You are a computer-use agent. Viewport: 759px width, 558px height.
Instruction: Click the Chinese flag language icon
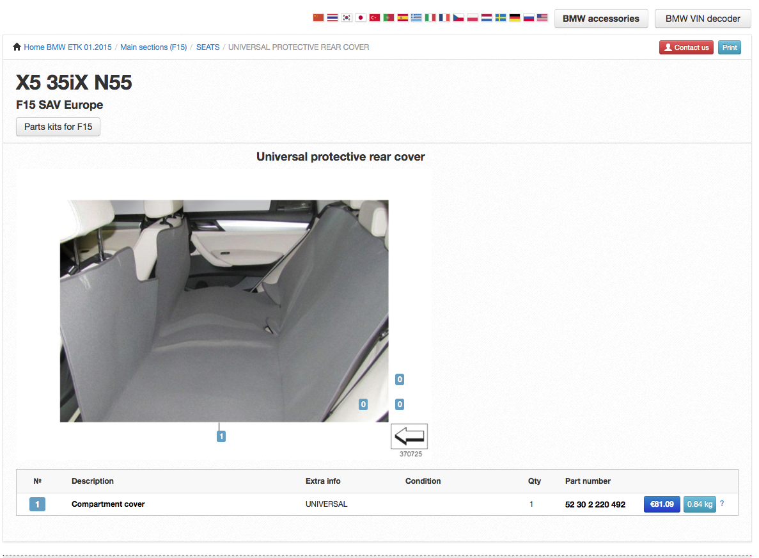[318, 17]
